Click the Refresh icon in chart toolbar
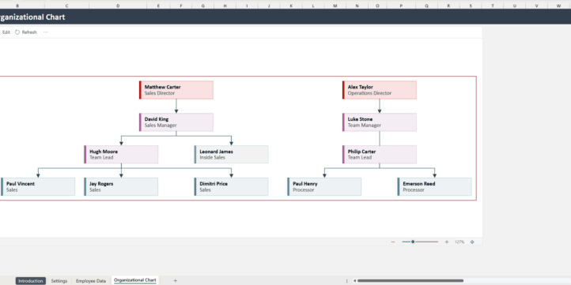This screenshot has width=571, height=285. pyautogui.click(x=17, y=32)
